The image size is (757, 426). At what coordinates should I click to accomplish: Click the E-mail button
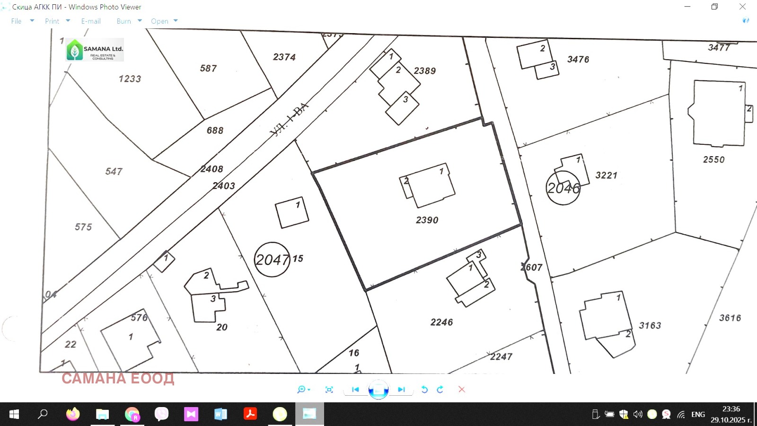pos(91,21)
